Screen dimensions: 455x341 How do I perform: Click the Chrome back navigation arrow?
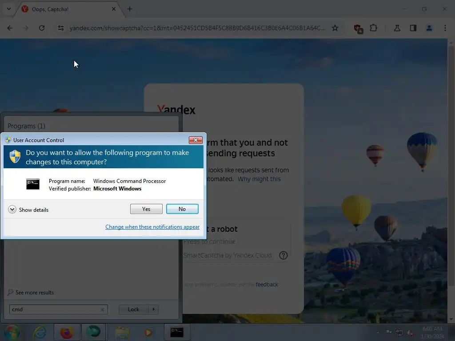pos(10,28)
